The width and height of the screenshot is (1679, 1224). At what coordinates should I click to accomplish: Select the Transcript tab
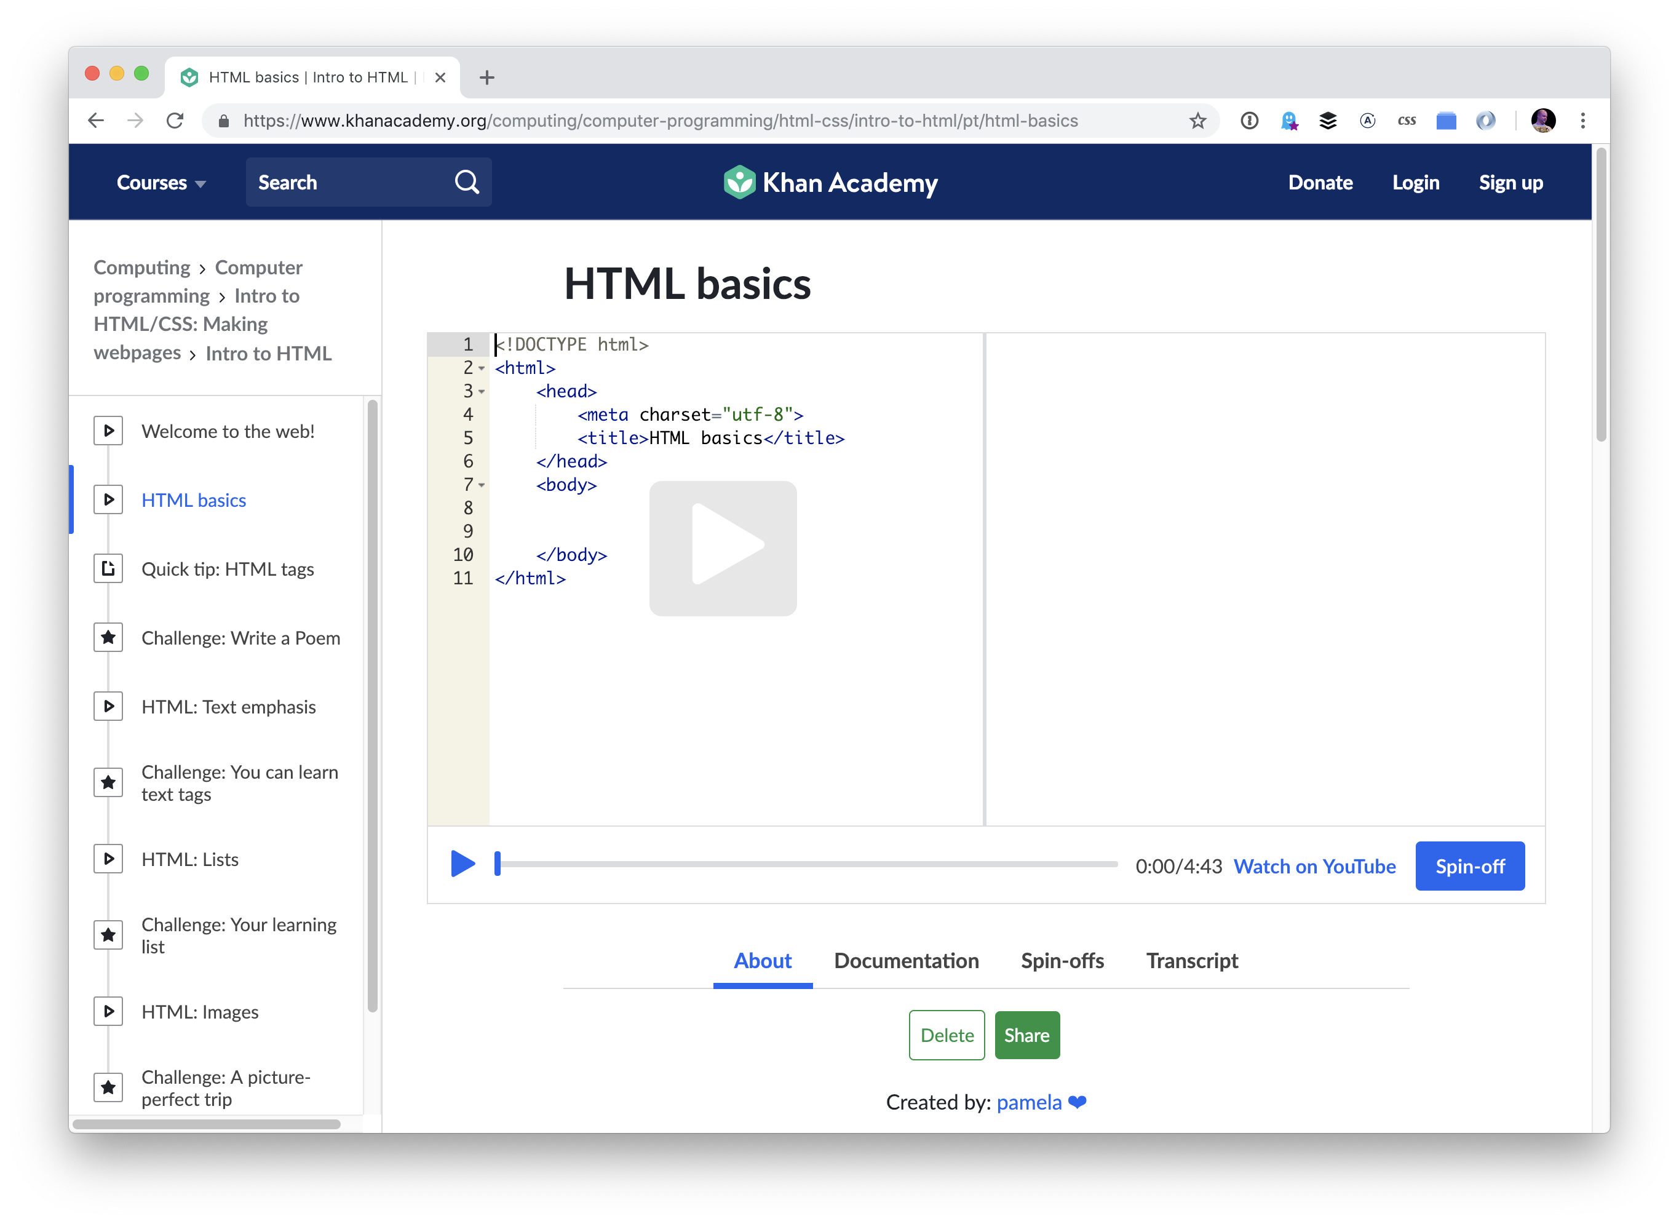point(1190,961)
